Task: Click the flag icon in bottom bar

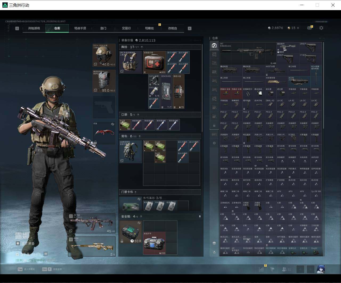Action: [x=272, y=269]
